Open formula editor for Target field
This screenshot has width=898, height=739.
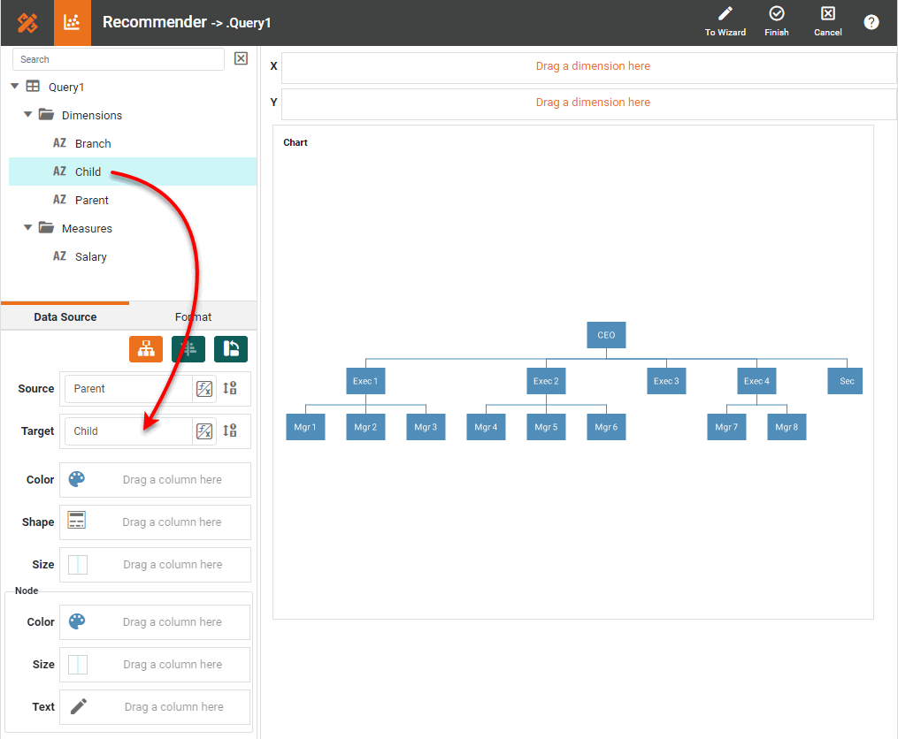203,431
